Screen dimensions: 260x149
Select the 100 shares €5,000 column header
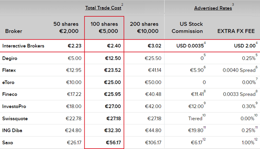(x=104, y=27)
